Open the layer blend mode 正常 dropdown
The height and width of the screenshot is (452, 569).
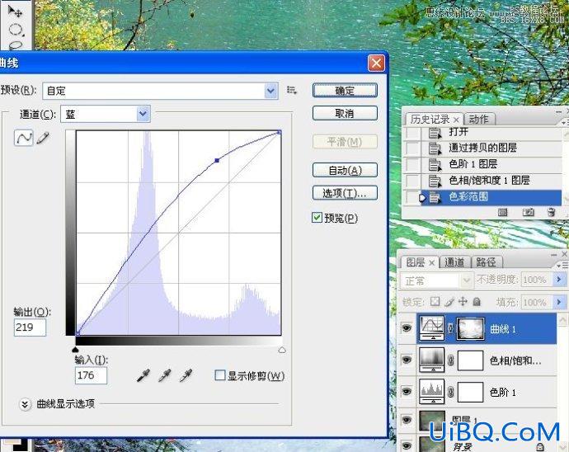point(437,280)
